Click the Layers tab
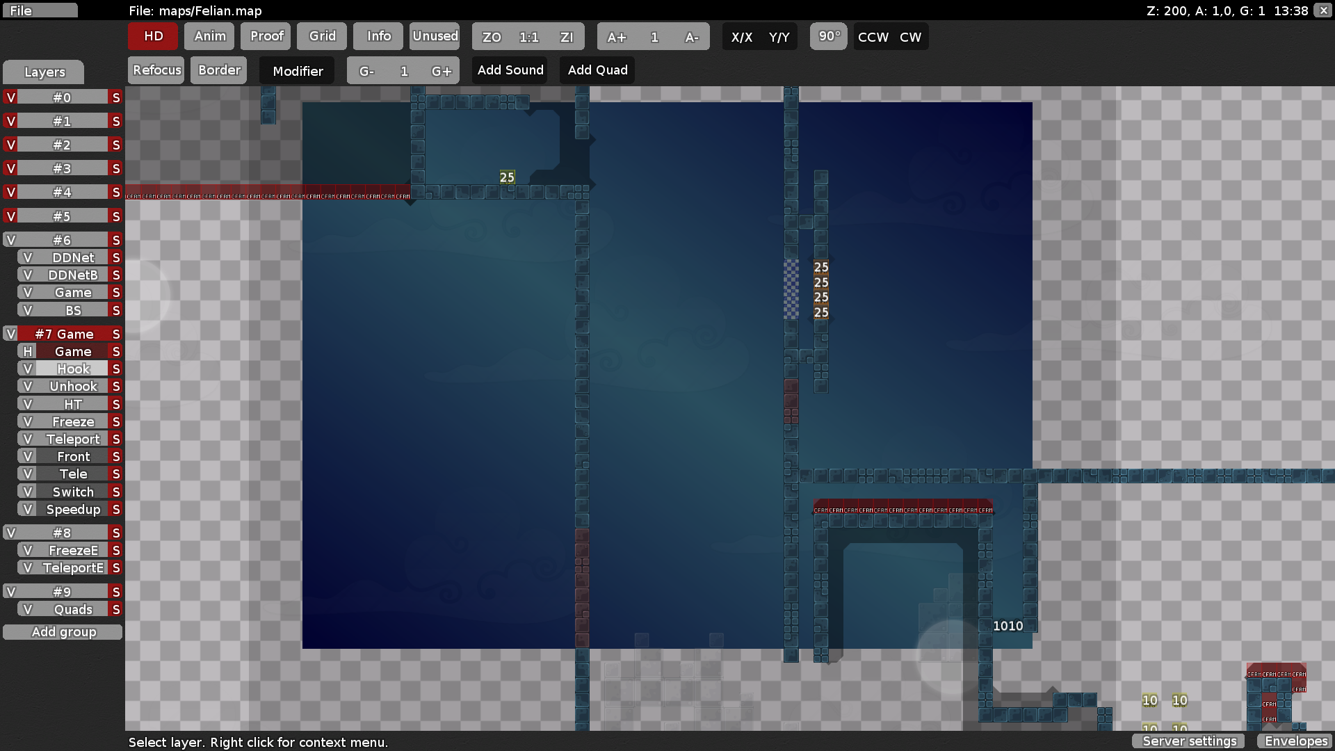 [x=44, y=72]
